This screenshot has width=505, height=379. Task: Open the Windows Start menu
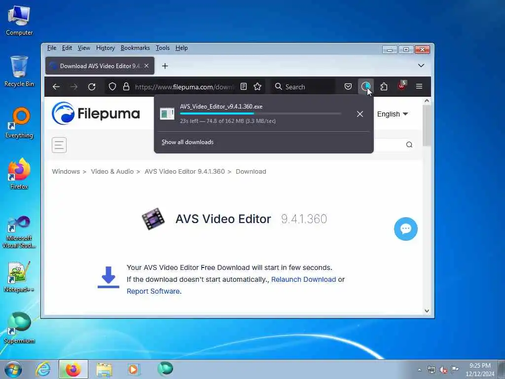pos(13,369)
